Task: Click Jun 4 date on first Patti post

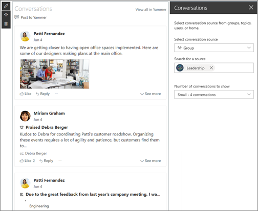Action: pyautogui.click(x=38, y=40)
